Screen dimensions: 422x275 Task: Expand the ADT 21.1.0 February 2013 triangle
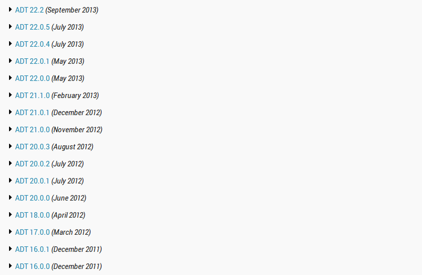pos(10,95)
